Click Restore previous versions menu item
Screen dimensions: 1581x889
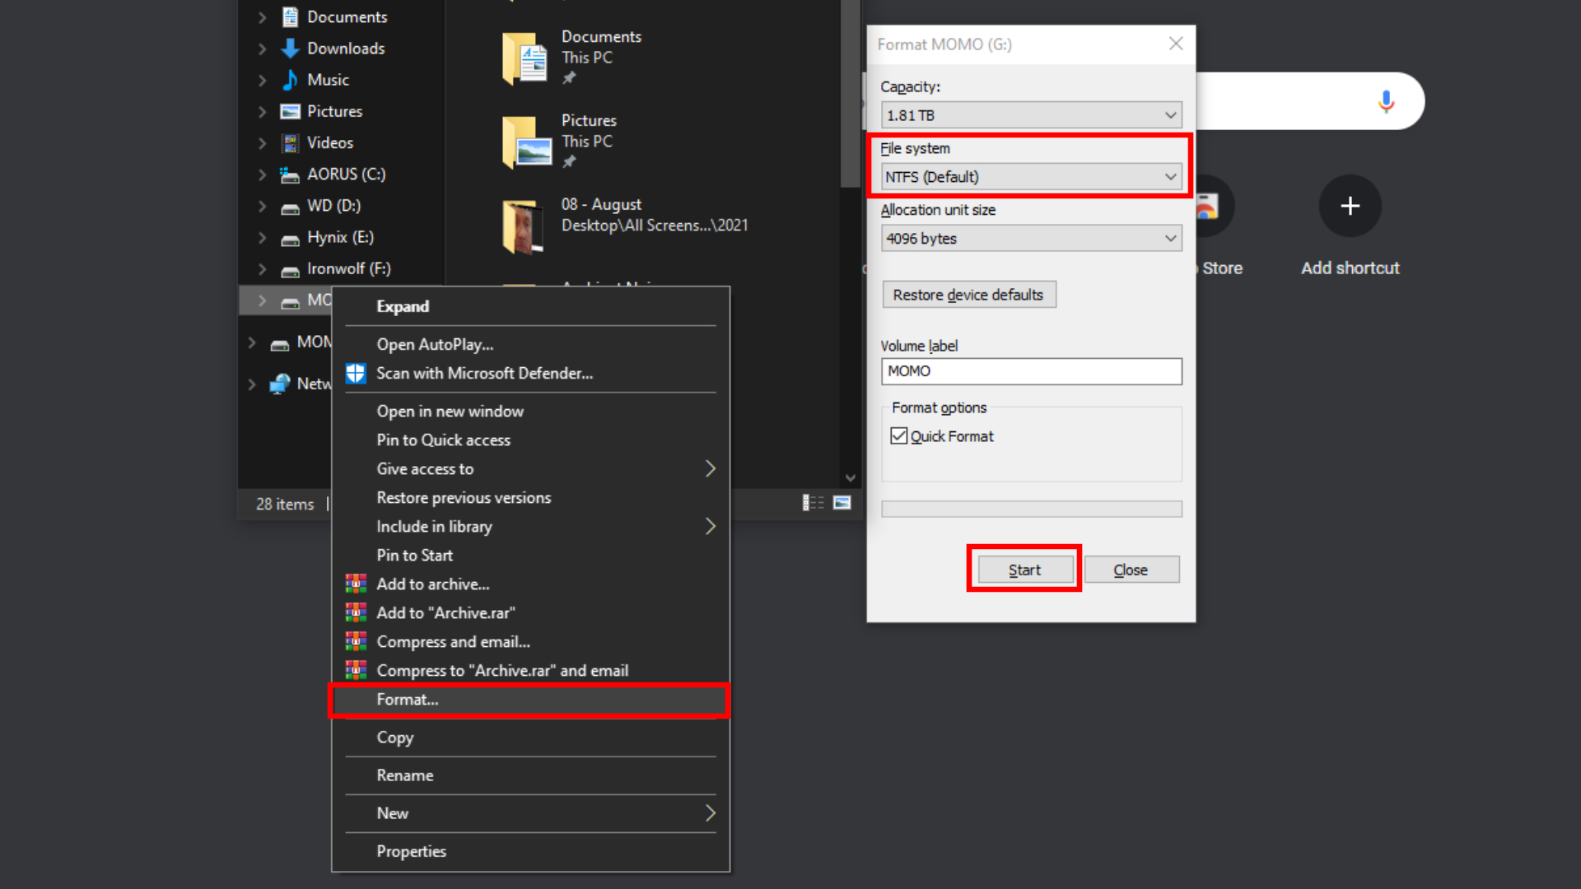pyautogui.click(x=464, y=497)
